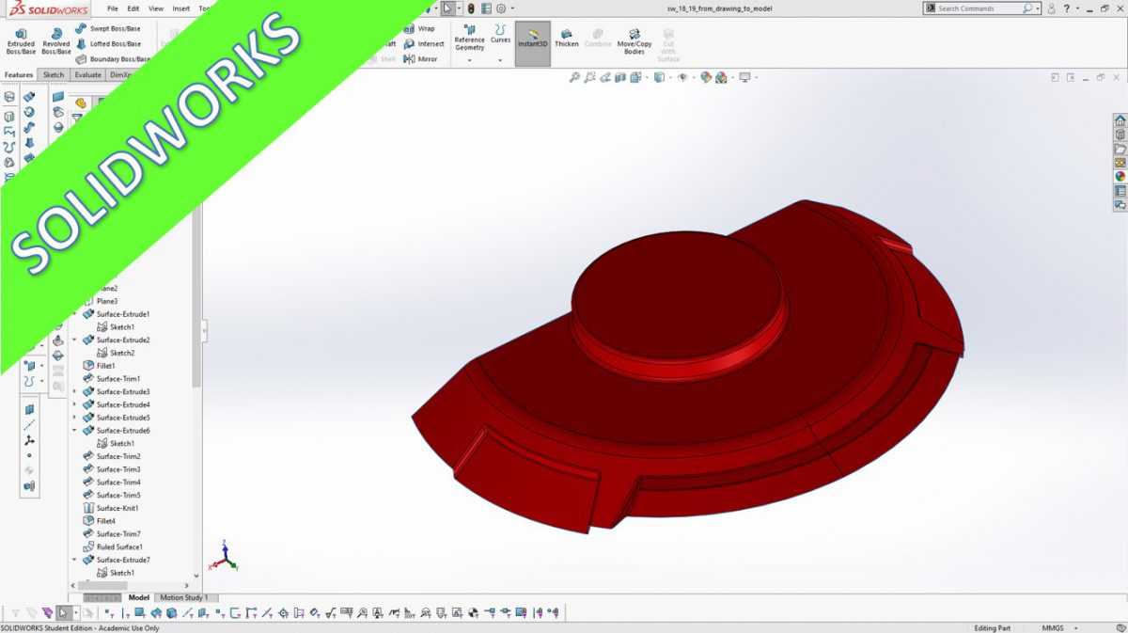The height and width of the screenshot is (633, 1128).
Task: Click inside the Search Commands field
Action: tap(978, 8)
